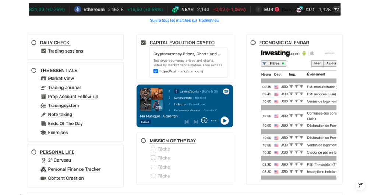The image size is (370, 195).
Task: Open the Market View calendar icon
Action: 43,79
